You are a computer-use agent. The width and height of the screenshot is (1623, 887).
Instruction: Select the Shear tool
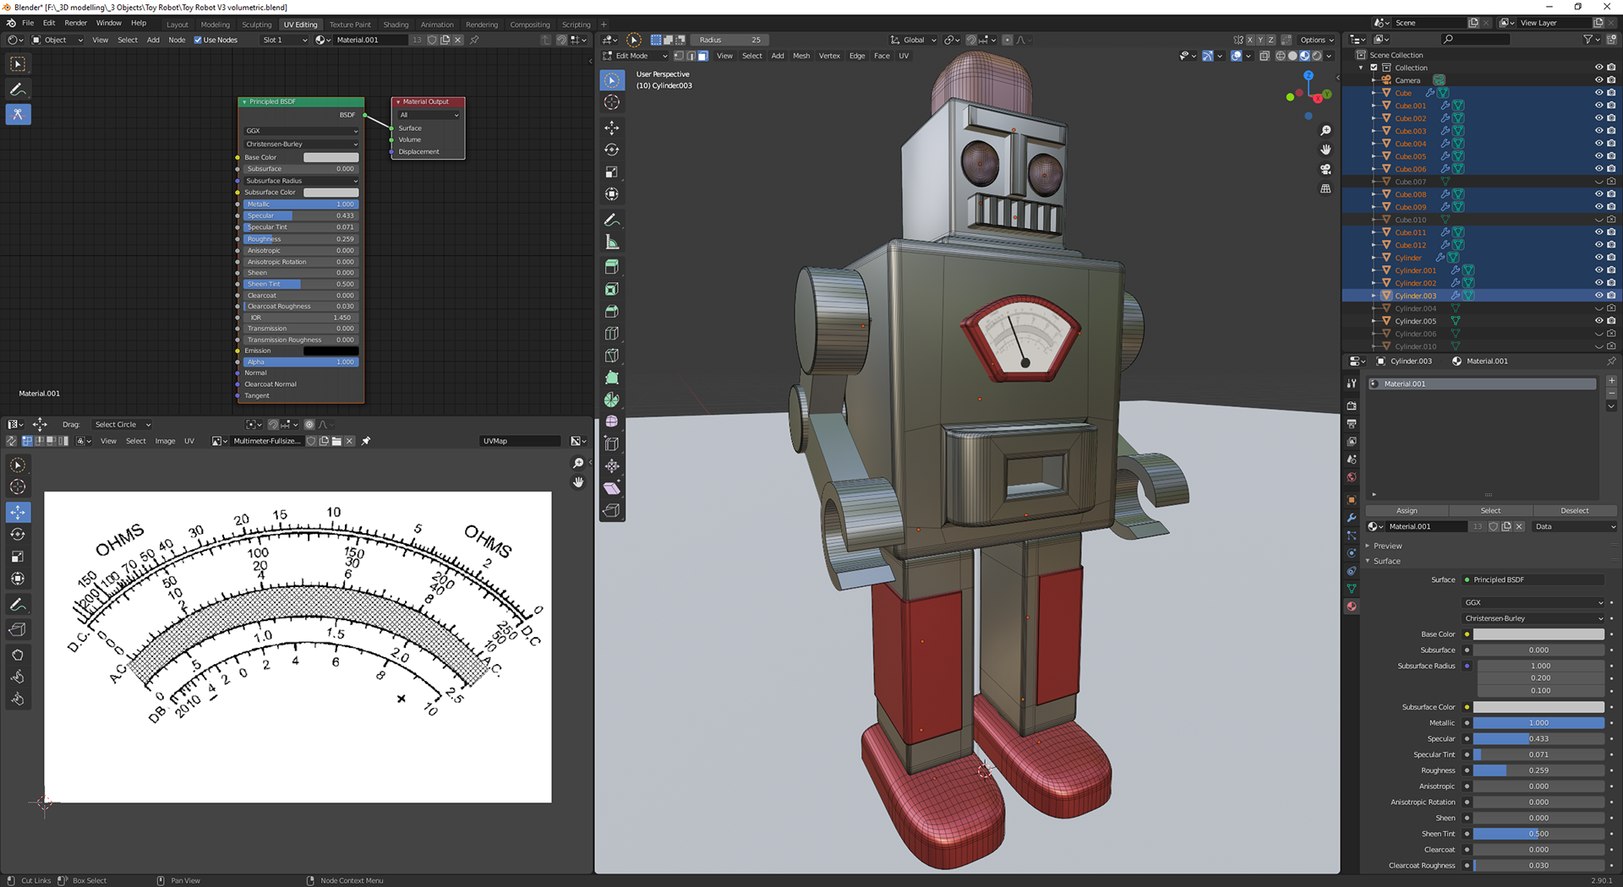point(612,487)
